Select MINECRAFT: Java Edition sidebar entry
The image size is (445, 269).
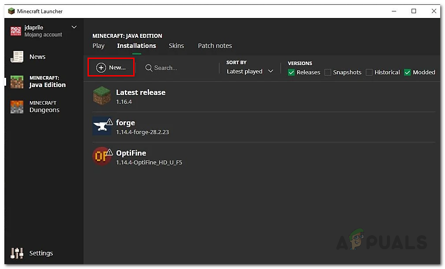coord(44,82)
